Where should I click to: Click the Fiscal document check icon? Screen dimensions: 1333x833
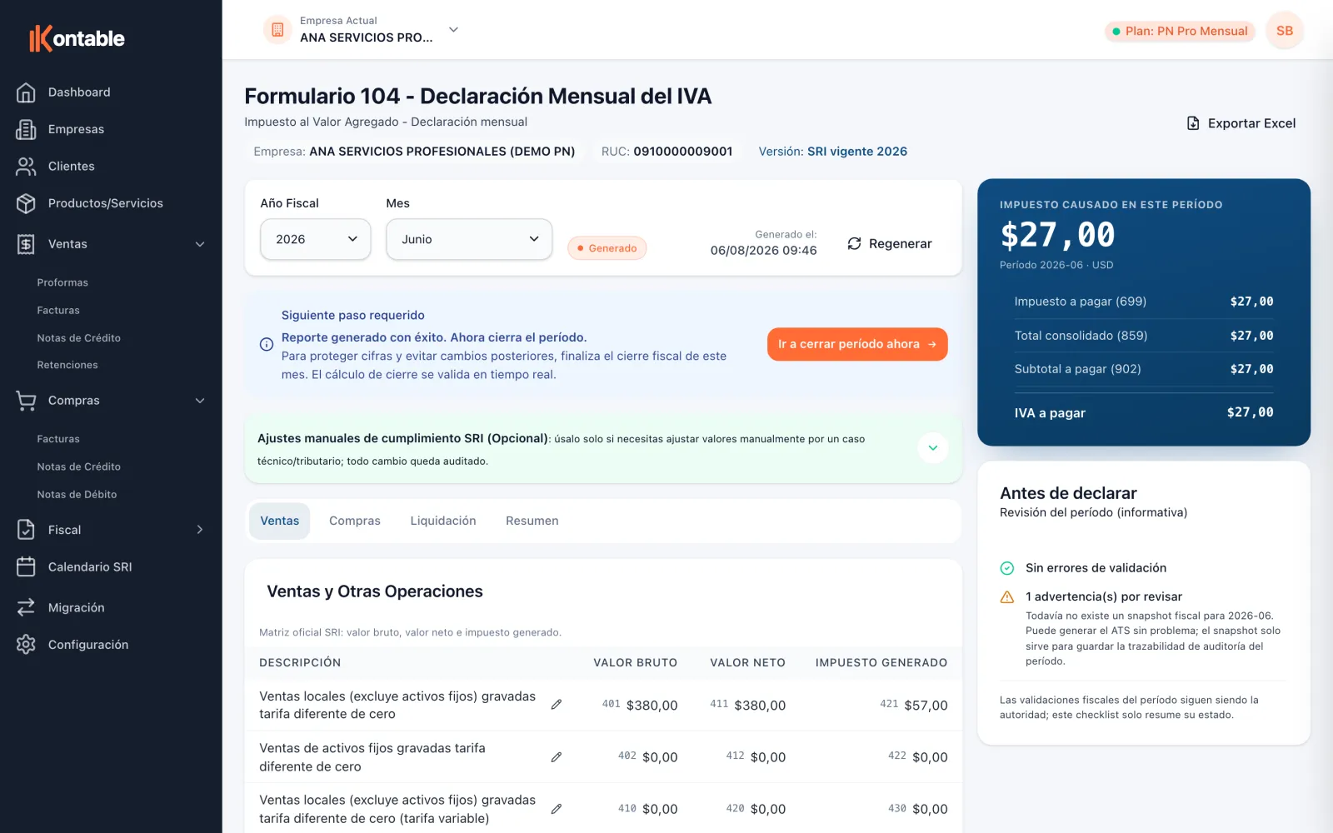[26, 530]
